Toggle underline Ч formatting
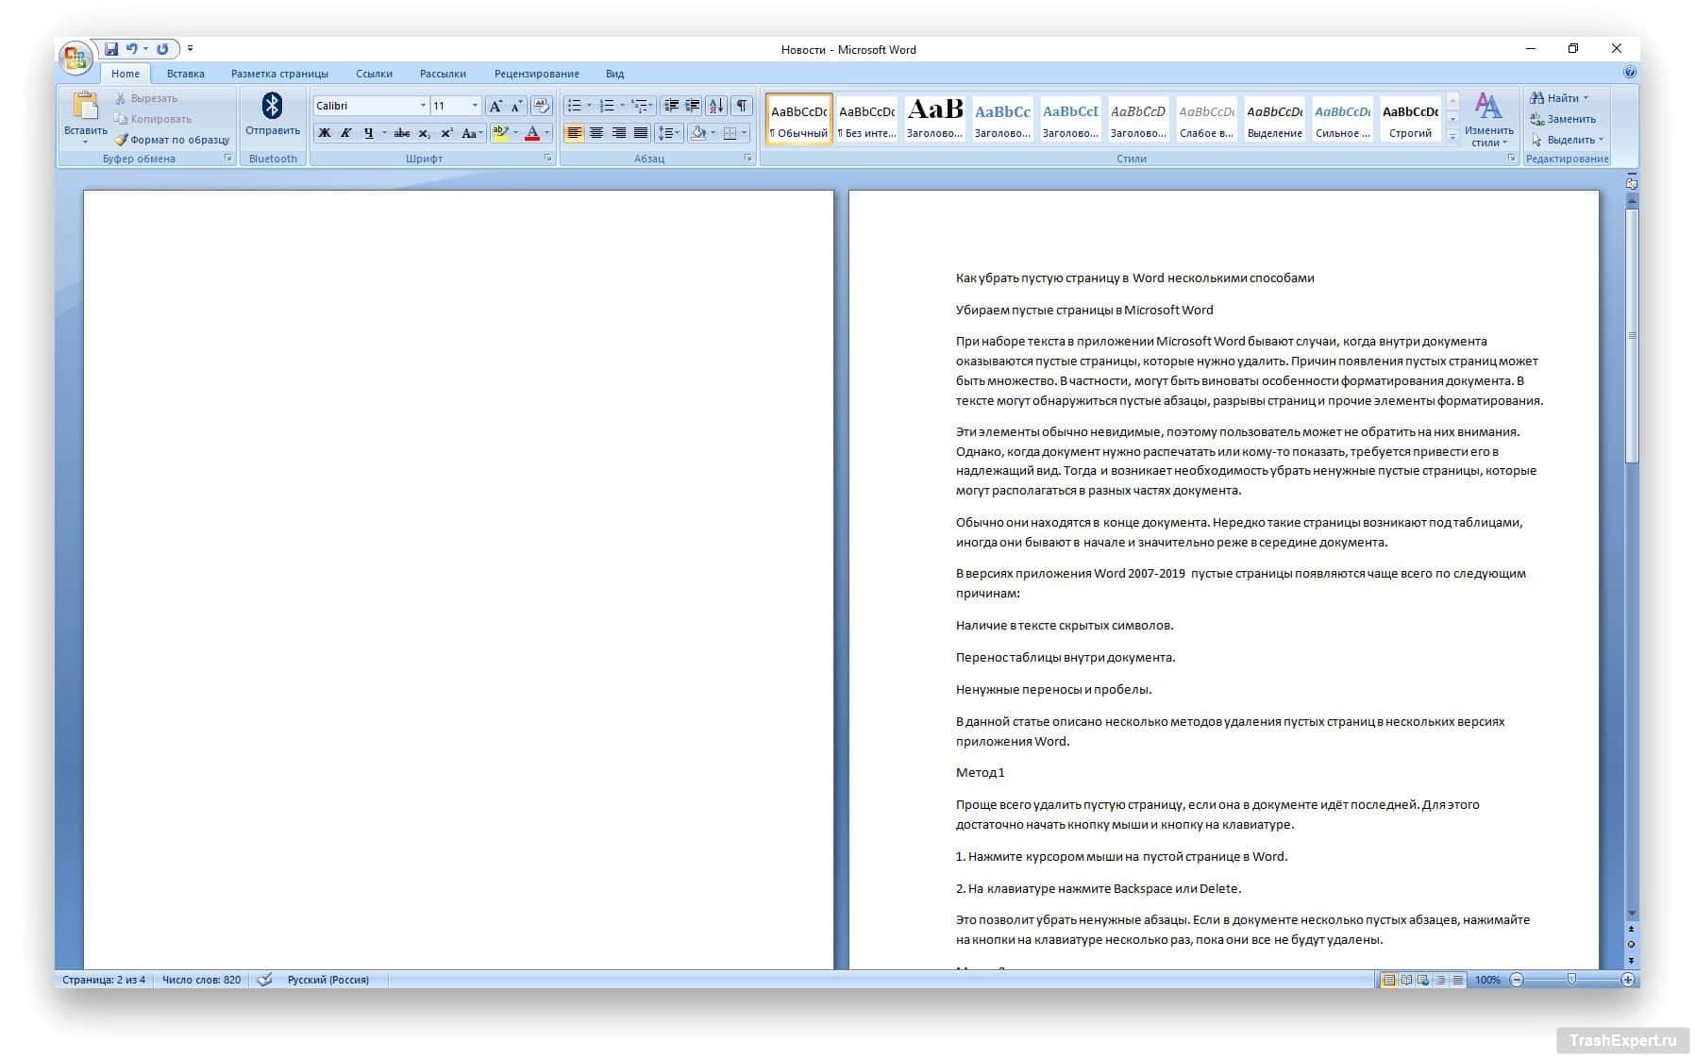This screenshot has width=1695, height=1059. (368, 133)
